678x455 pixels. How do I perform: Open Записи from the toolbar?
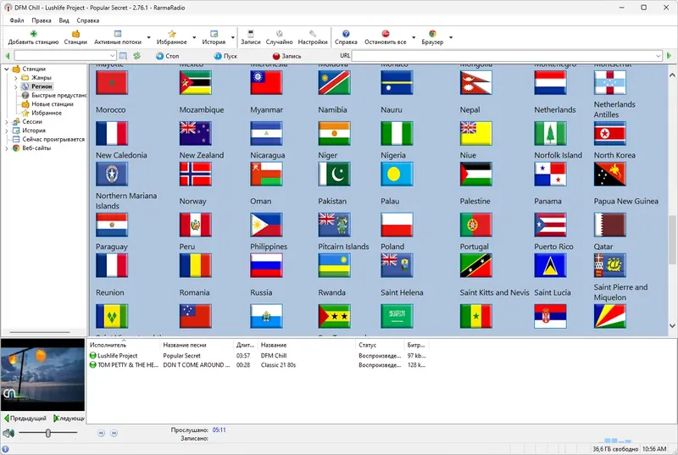tap(250, 37)
